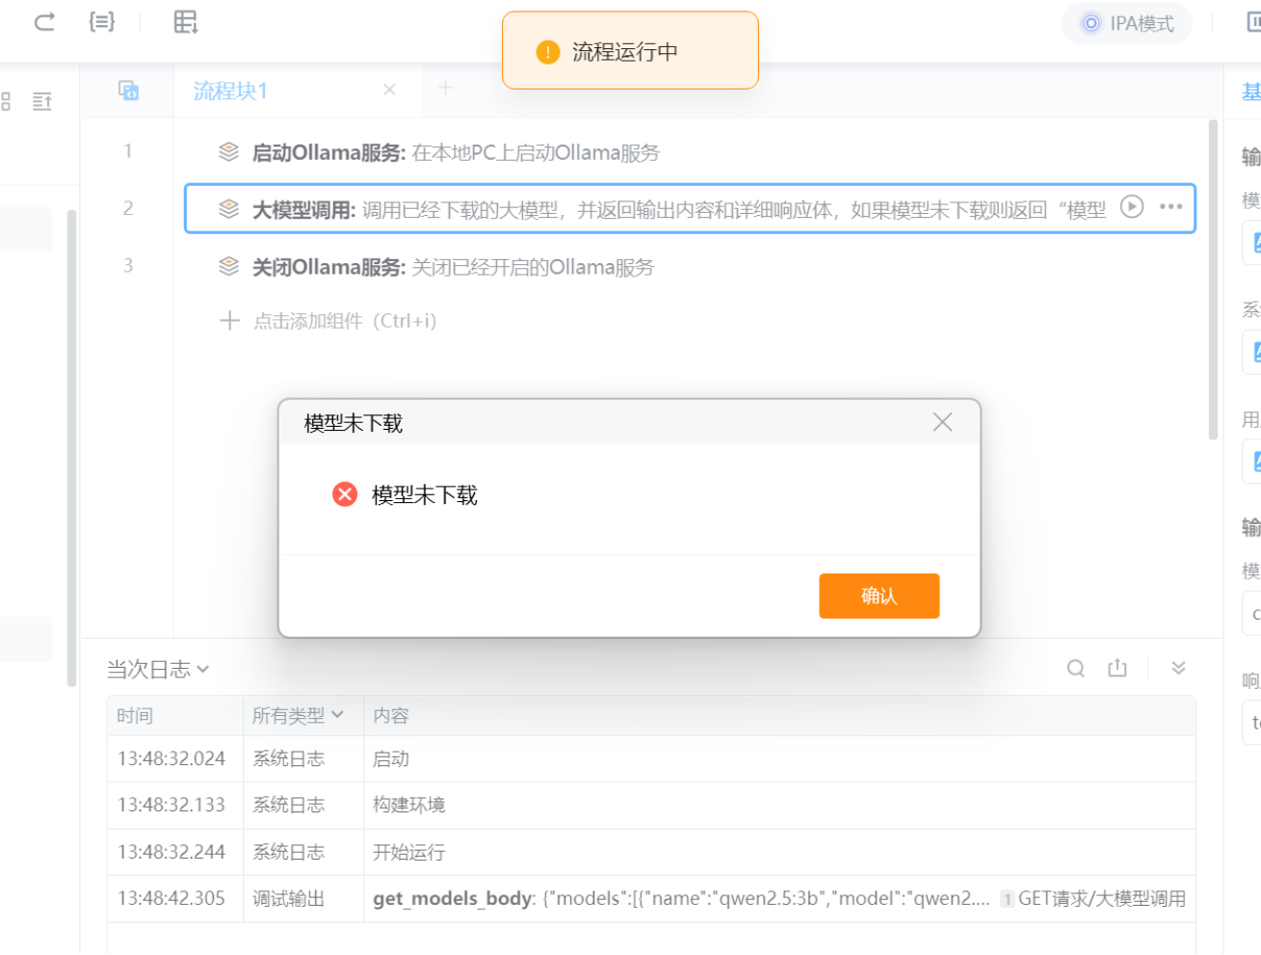Toggle the IPA模式 switch
The width and height of the screenshot is (1261, 955).
click(x=1127, y=23)
